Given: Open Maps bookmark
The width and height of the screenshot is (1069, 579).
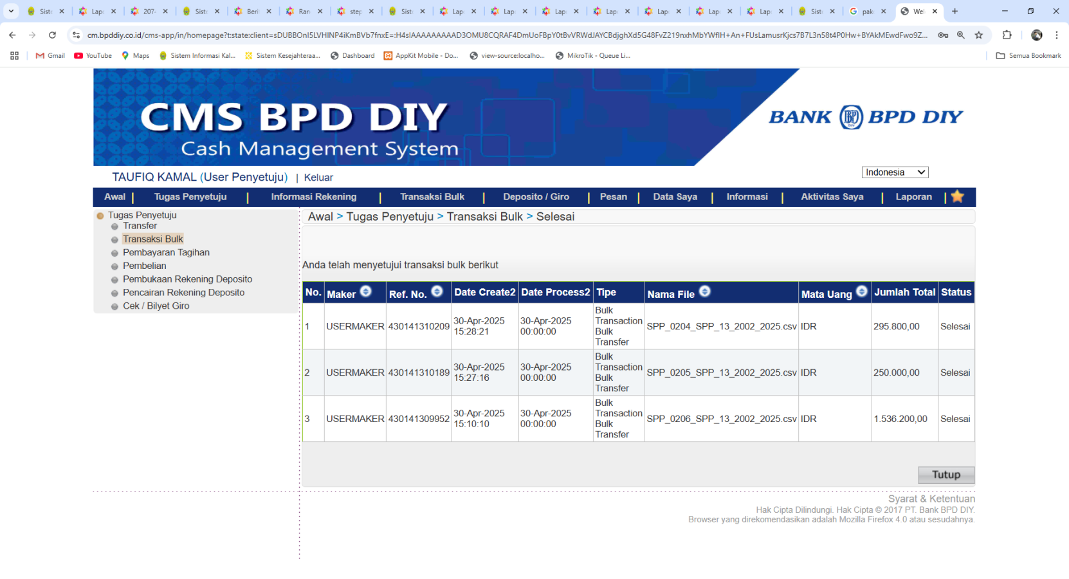Looking at the screenshot, I should [135, 56].
